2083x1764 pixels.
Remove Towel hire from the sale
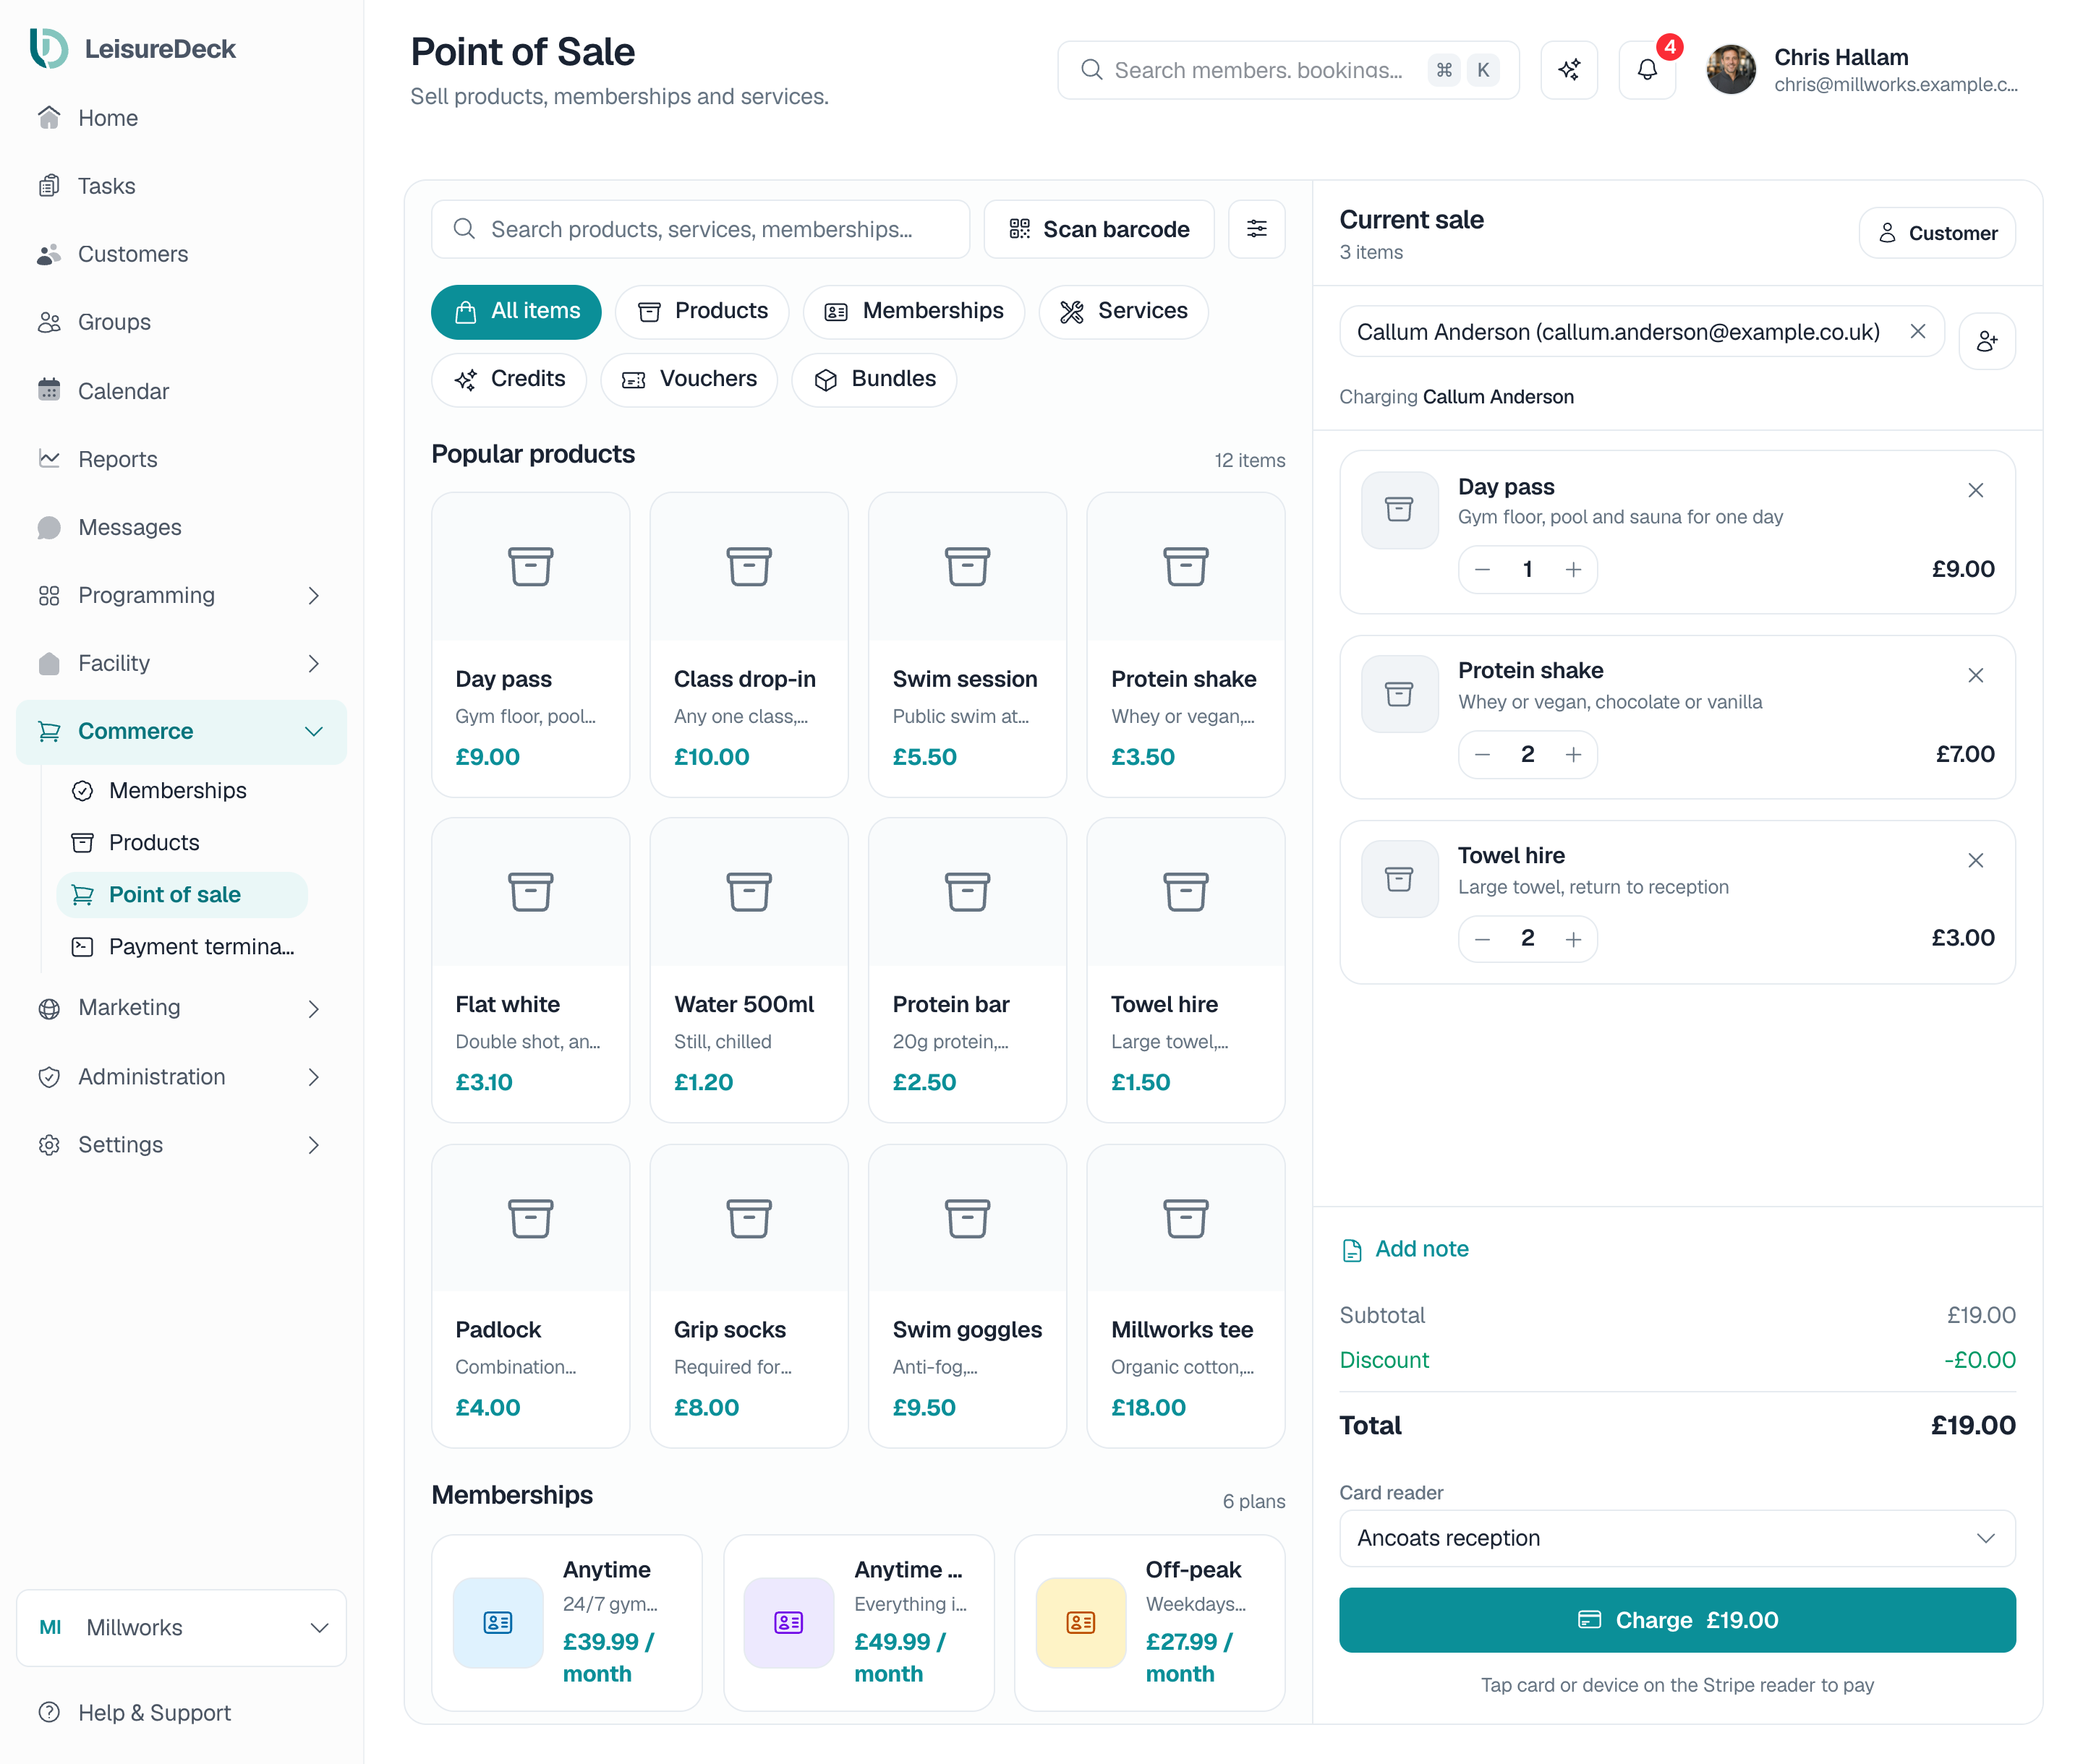point(1975,860)
